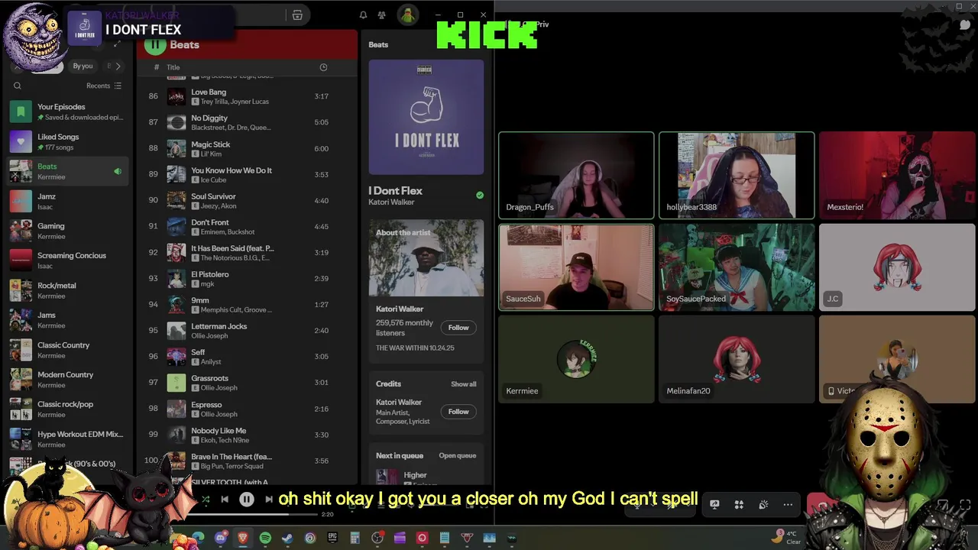The height and width of the screenshot is (550, 978).
Task: Select Kerrmiee tile in Discord call
Action: (x=576, y=359)
